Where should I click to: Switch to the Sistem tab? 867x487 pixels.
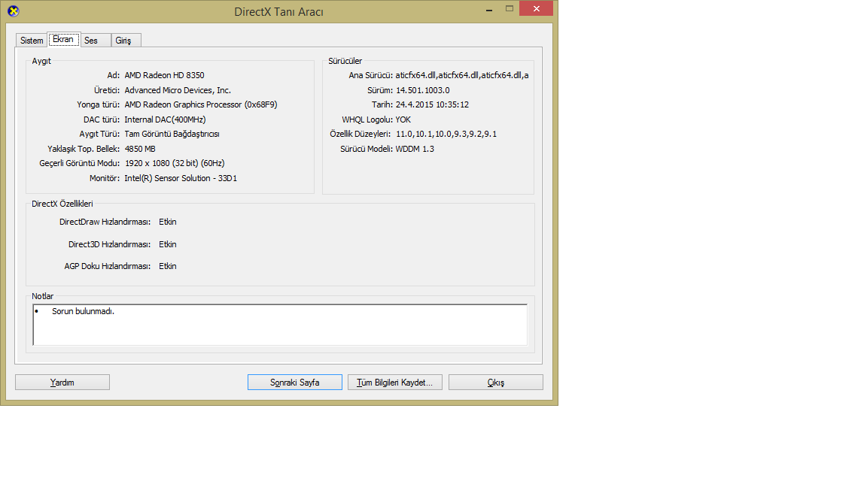pos(32,41)
